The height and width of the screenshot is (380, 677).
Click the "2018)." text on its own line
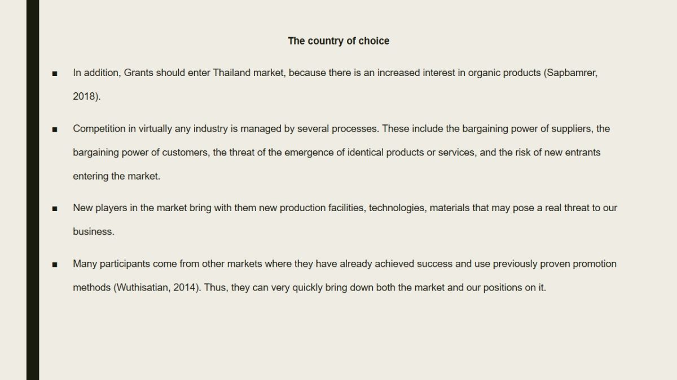tap(86, 96)
